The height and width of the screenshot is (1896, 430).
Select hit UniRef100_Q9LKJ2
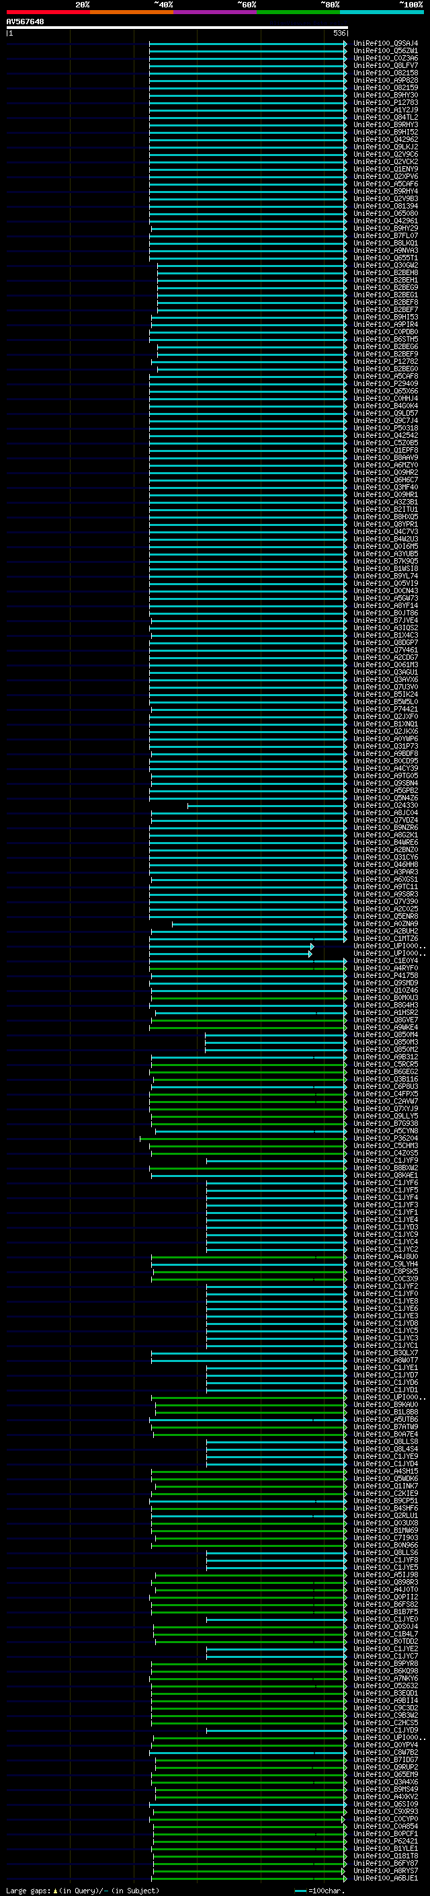tap(385, 147)
